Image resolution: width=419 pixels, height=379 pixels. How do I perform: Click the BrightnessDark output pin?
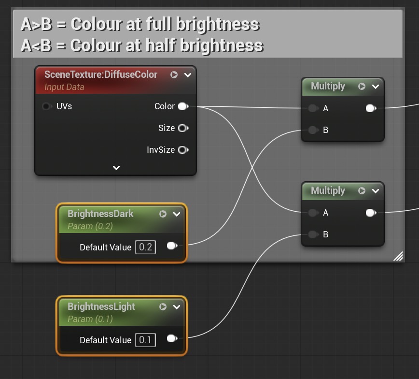point(171,246)
